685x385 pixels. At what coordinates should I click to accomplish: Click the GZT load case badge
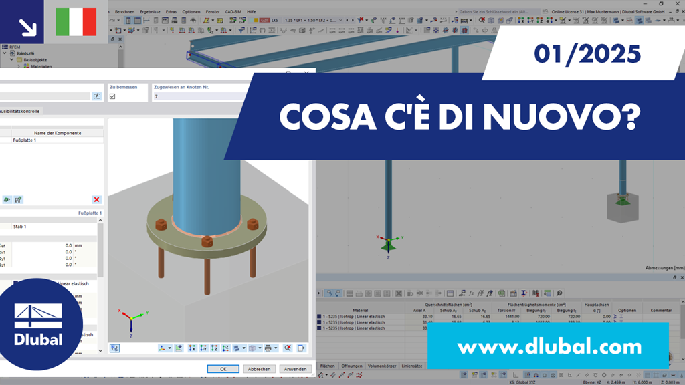click(264, 20)
